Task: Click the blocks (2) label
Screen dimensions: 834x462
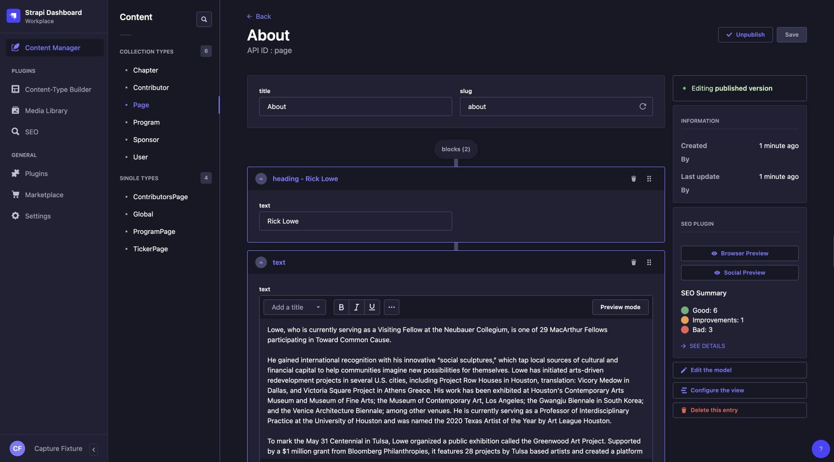Action: point(456,149)
